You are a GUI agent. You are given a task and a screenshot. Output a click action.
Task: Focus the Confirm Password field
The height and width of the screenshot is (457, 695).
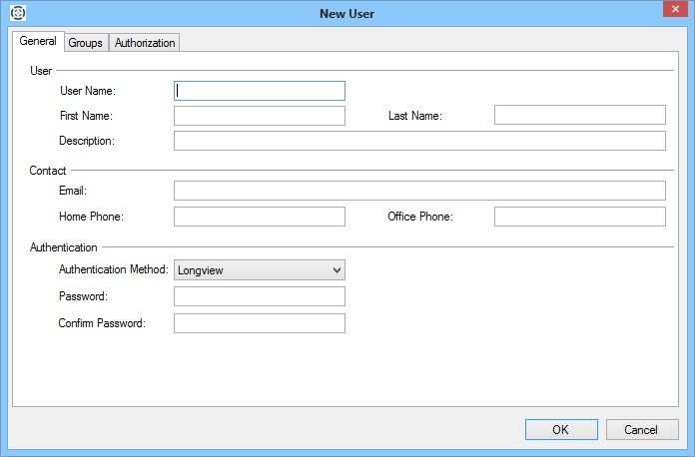[260, 323]
